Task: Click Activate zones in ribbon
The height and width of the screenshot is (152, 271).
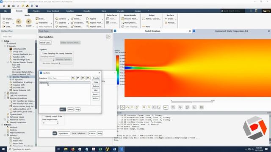Action: (76, 27)
